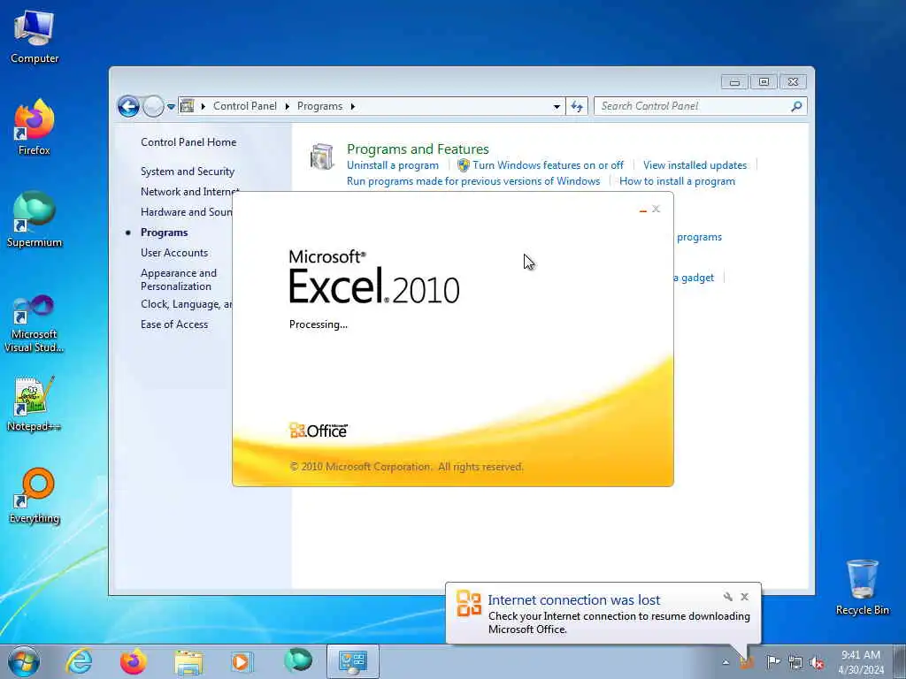The height and width of the screenshot is (679, 906).
Task: Click the Windows Start orb
Action: (x=24, y=661)
